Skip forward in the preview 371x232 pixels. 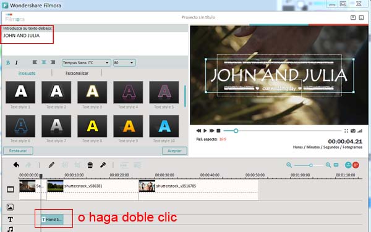click(211, 131)
